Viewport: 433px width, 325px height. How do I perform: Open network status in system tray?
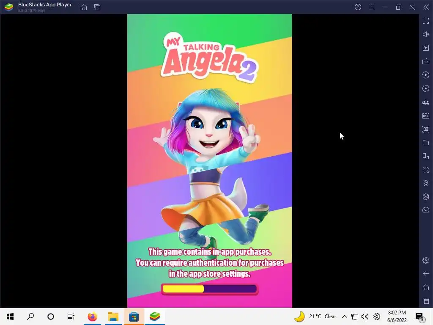pos(355,317)
